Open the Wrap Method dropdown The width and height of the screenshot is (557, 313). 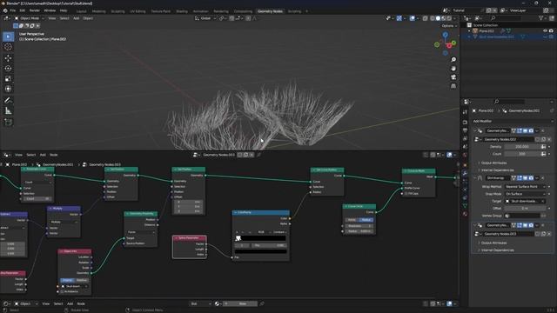(x=525, y=186)
